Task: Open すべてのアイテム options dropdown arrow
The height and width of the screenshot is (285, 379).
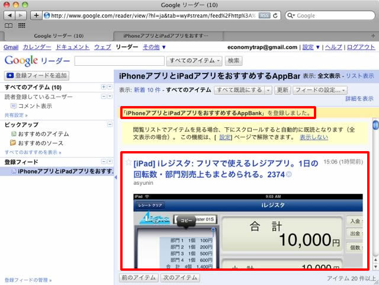Action: (x=110, y=87)
